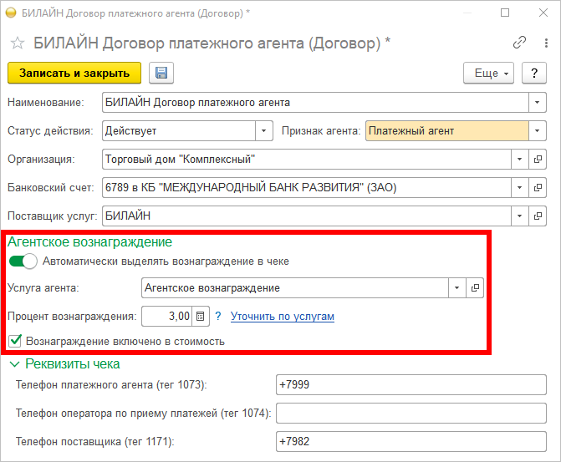This screenshot has height=462, width=561.
Task: Expand Банковский счет dropdown list
Action: pos(520,188)
